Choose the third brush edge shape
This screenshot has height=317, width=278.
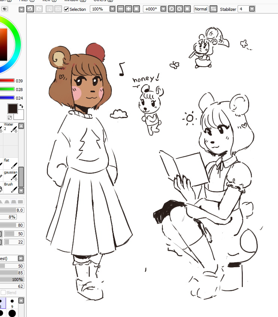[x=14, y=202]
